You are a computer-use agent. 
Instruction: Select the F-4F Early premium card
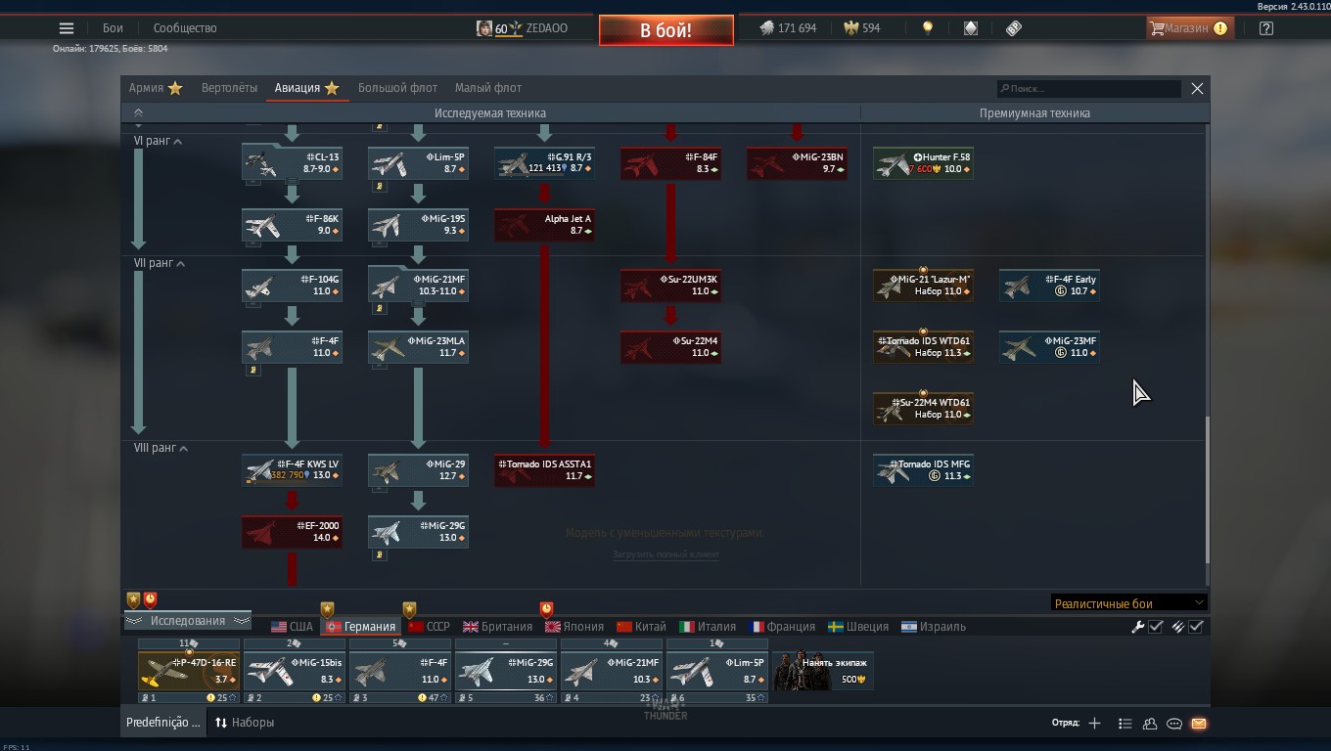(1049, 286)
